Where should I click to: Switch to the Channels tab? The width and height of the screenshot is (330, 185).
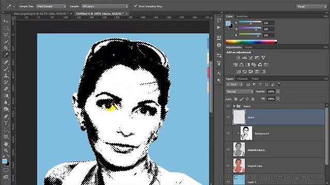pyautogui.click(x=242, y=79)
